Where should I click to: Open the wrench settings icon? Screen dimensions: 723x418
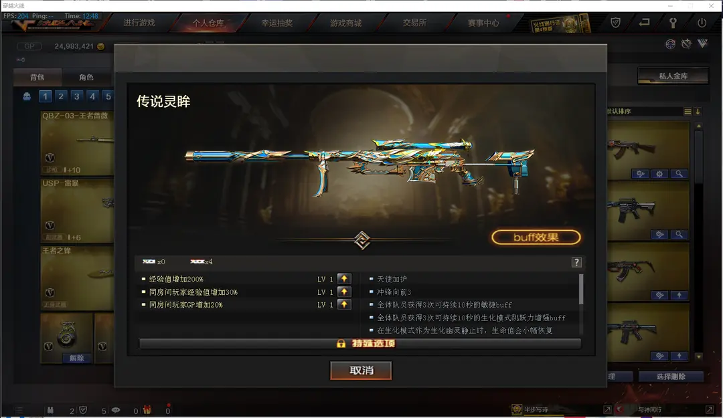click(673, 23)
